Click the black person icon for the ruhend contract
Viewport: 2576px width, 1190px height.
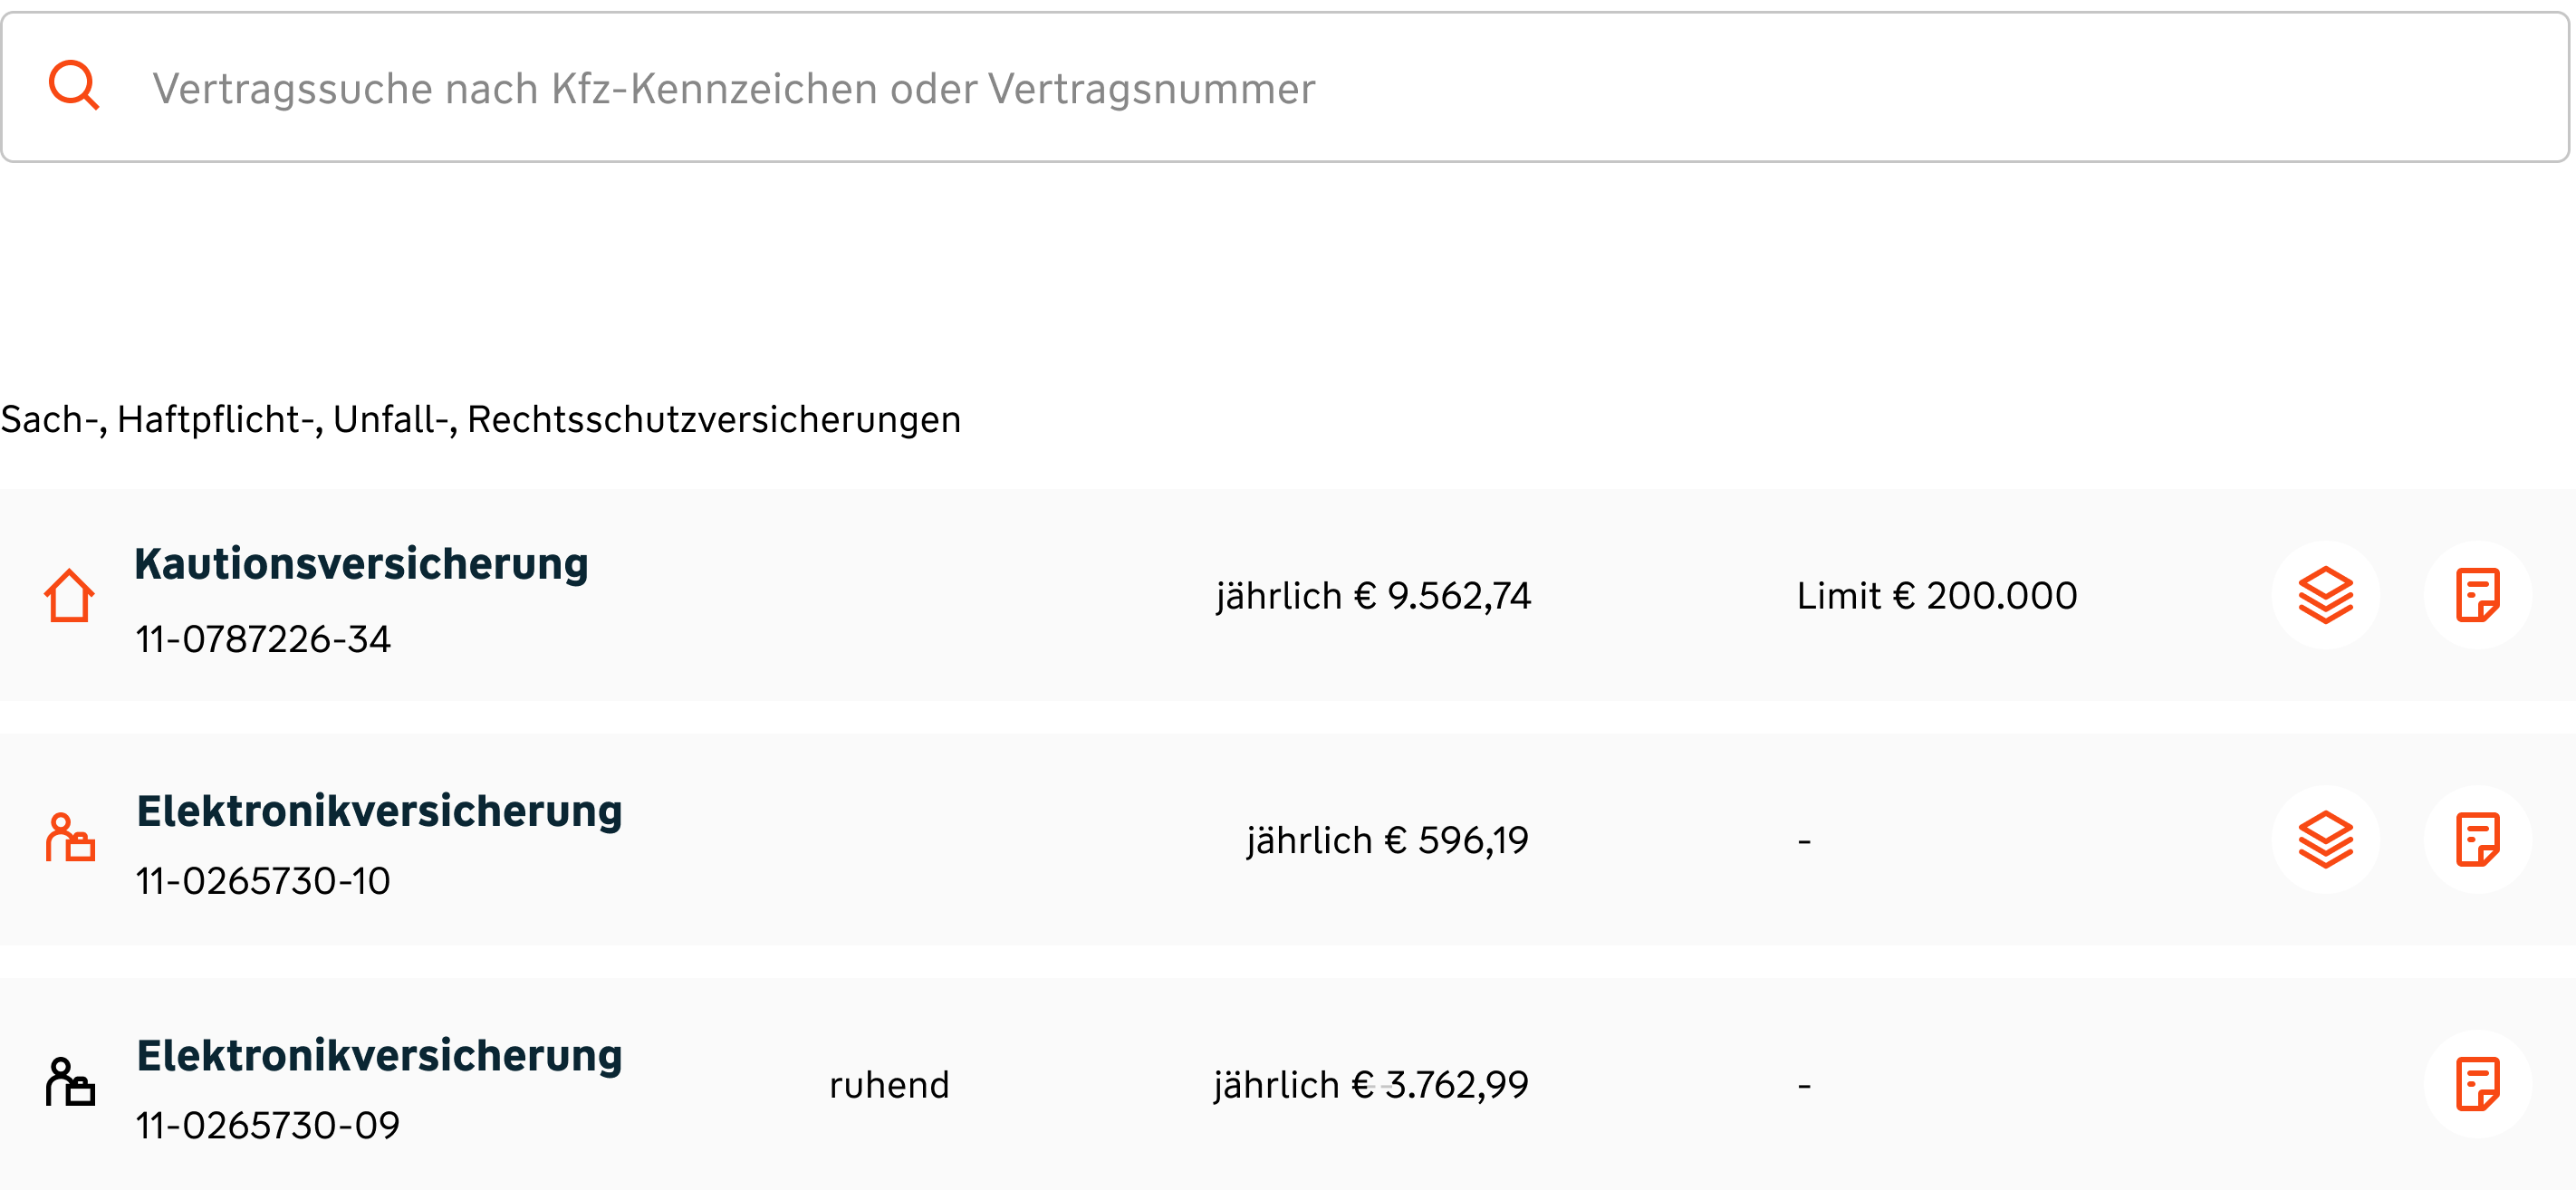(x=70, y=1083)
